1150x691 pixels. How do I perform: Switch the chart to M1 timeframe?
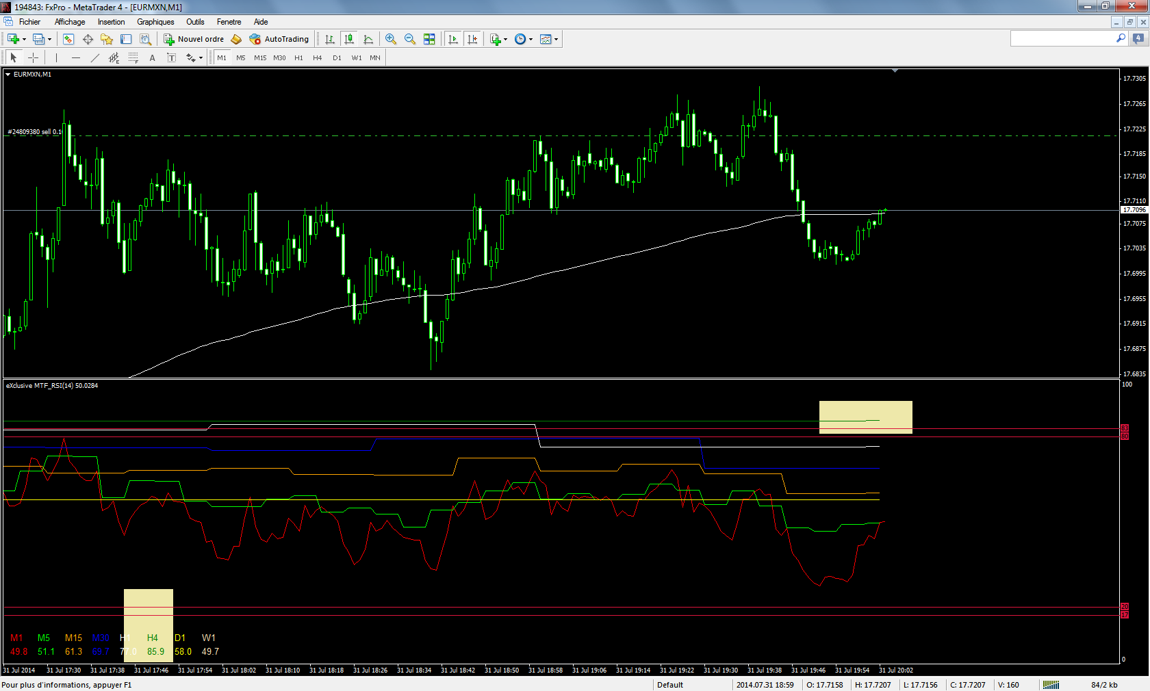(x=222, y=57)
